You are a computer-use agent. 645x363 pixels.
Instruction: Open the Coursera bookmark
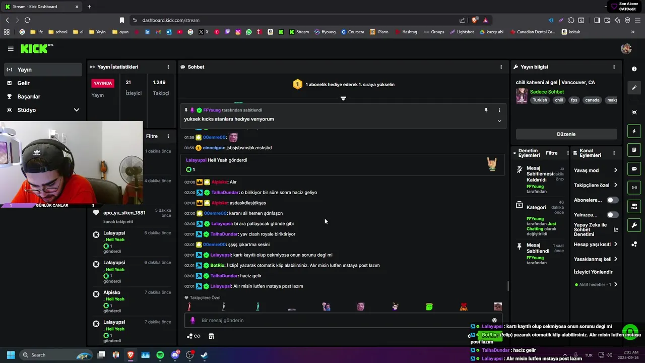pyautogui.click(x=352, y=32)
